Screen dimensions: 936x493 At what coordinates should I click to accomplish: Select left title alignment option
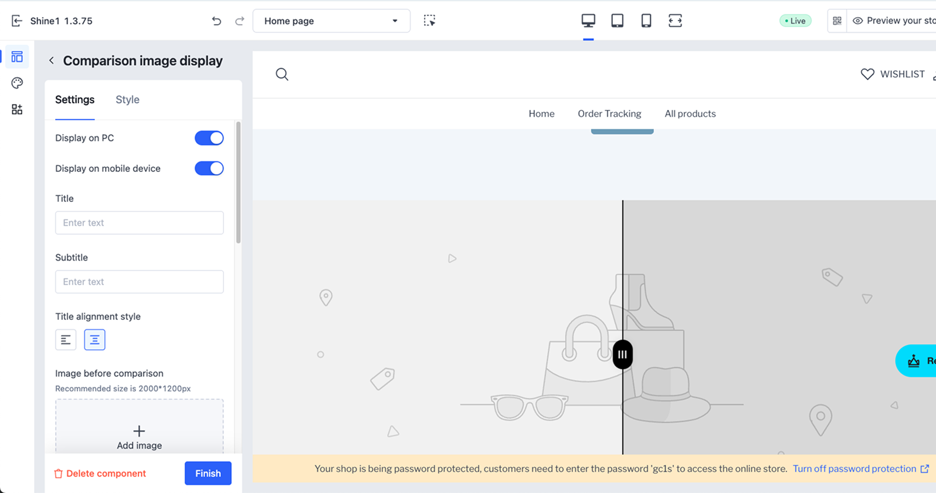(66, 340)
